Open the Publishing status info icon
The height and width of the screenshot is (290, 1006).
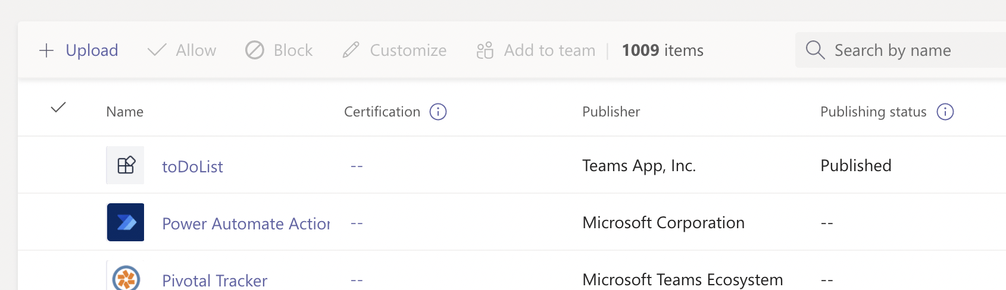tap(945, 112)
